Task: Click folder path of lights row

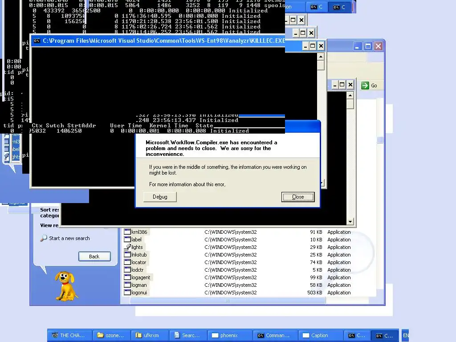Action: pos(231,247)
